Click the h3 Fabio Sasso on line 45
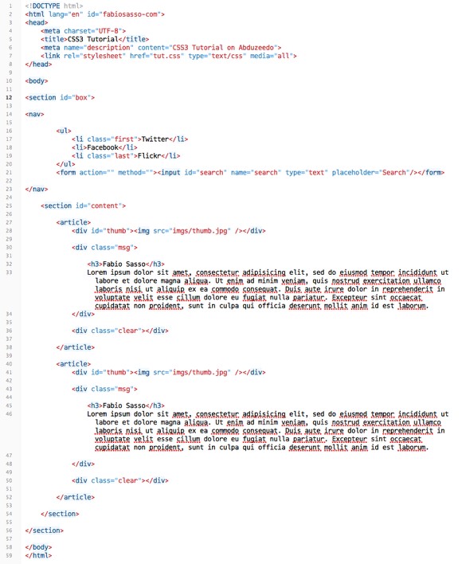 tap(126, 405)
